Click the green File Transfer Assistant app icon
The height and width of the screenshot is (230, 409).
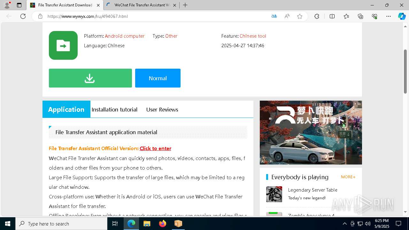63,45
